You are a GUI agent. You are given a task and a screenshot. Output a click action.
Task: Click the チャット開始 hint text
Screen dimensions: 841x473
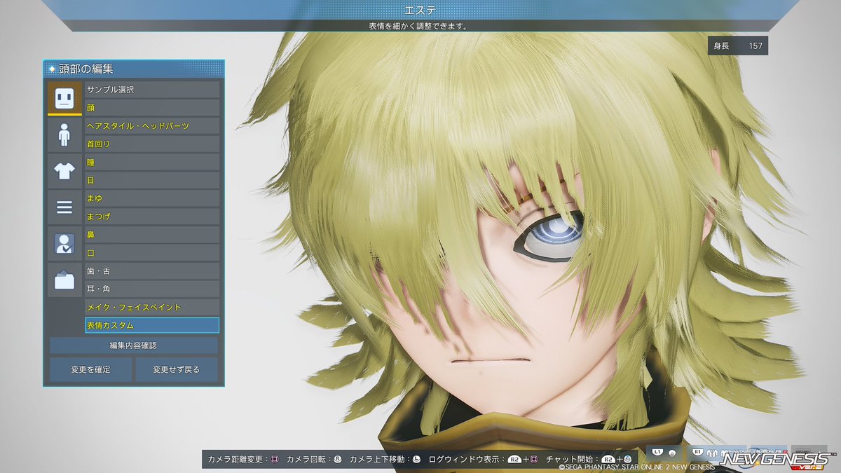click(568, 459)
